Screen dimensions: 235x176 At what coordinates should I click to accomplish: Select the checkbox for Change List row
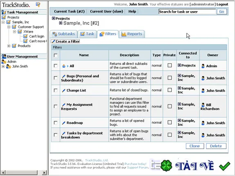click(x=56, y=90)
